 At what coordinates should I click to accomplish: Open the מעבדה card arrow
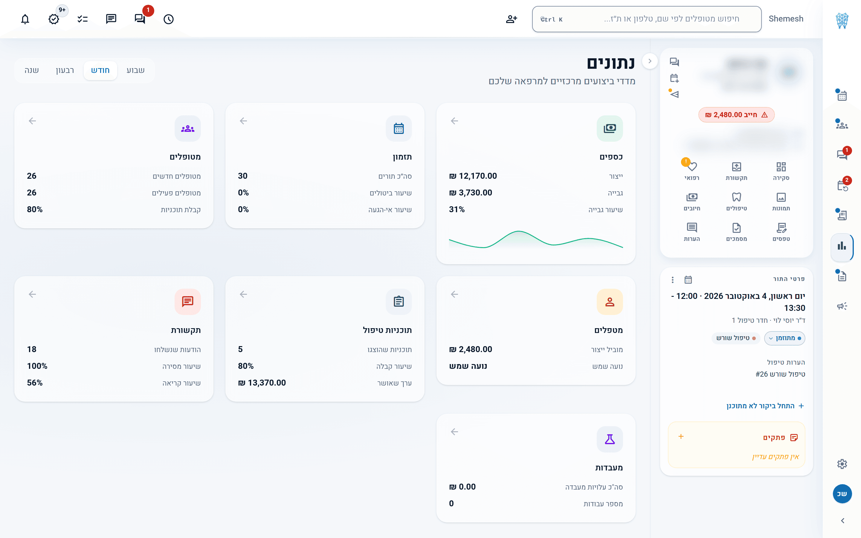tap(454, 432)
